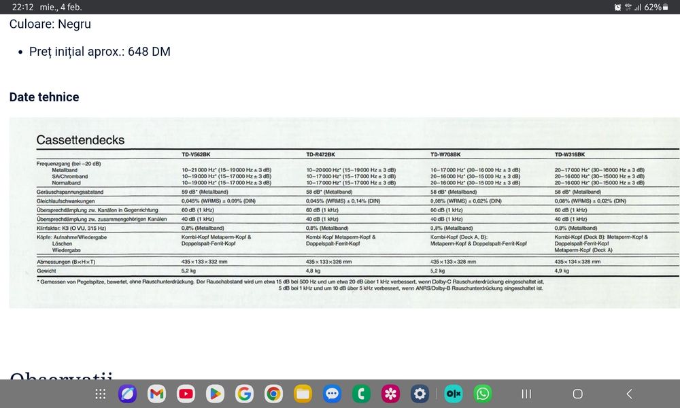Viewport: 680px width, 408px height.
Task: Open Samsung Gallery flower icon
Action: tap(390, 394)
